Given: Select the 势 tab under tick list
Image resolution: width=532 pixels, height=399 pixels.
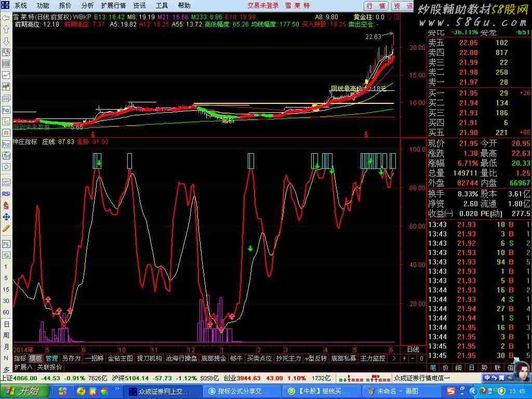Looking at the screenshot, I should (485, 367).
